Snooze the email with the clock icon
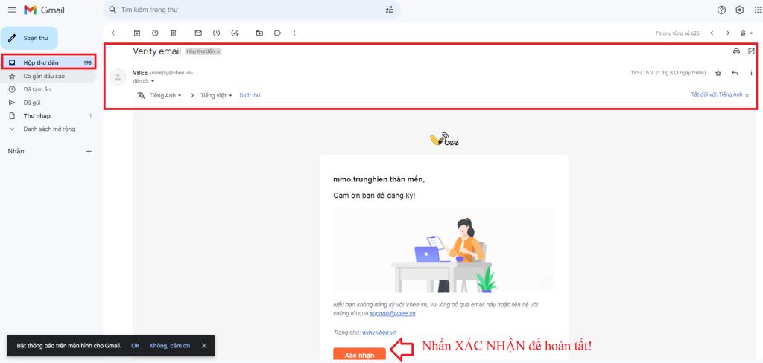Screen dimensions: 763x363 pos(216,33)
